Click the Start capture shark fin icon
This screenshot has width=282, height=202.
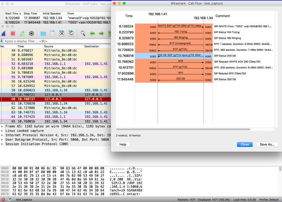tap(4, 34)
